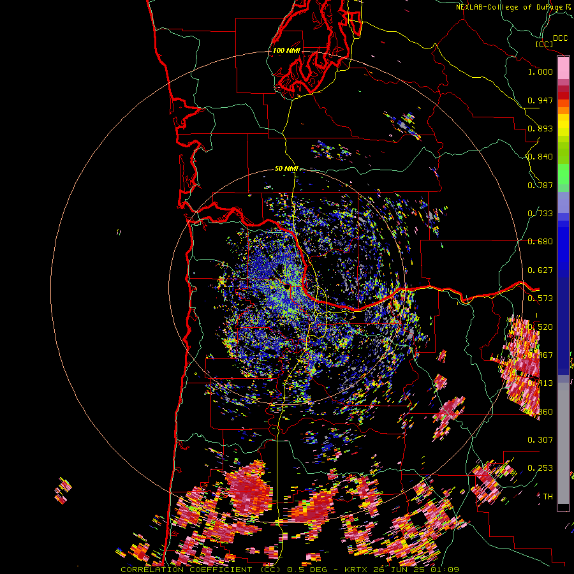
Task: Select the 0.733 scale value
Action: click(540, 214)
